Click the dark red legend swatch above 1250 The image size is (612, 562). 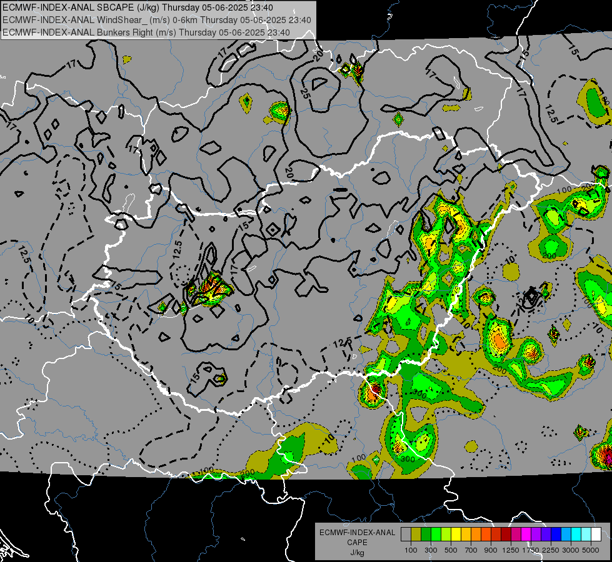point(506,535)
